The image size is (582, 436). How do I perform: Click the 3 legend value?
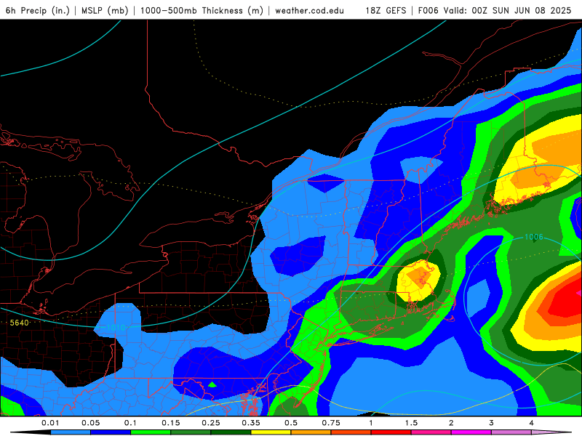492,423
